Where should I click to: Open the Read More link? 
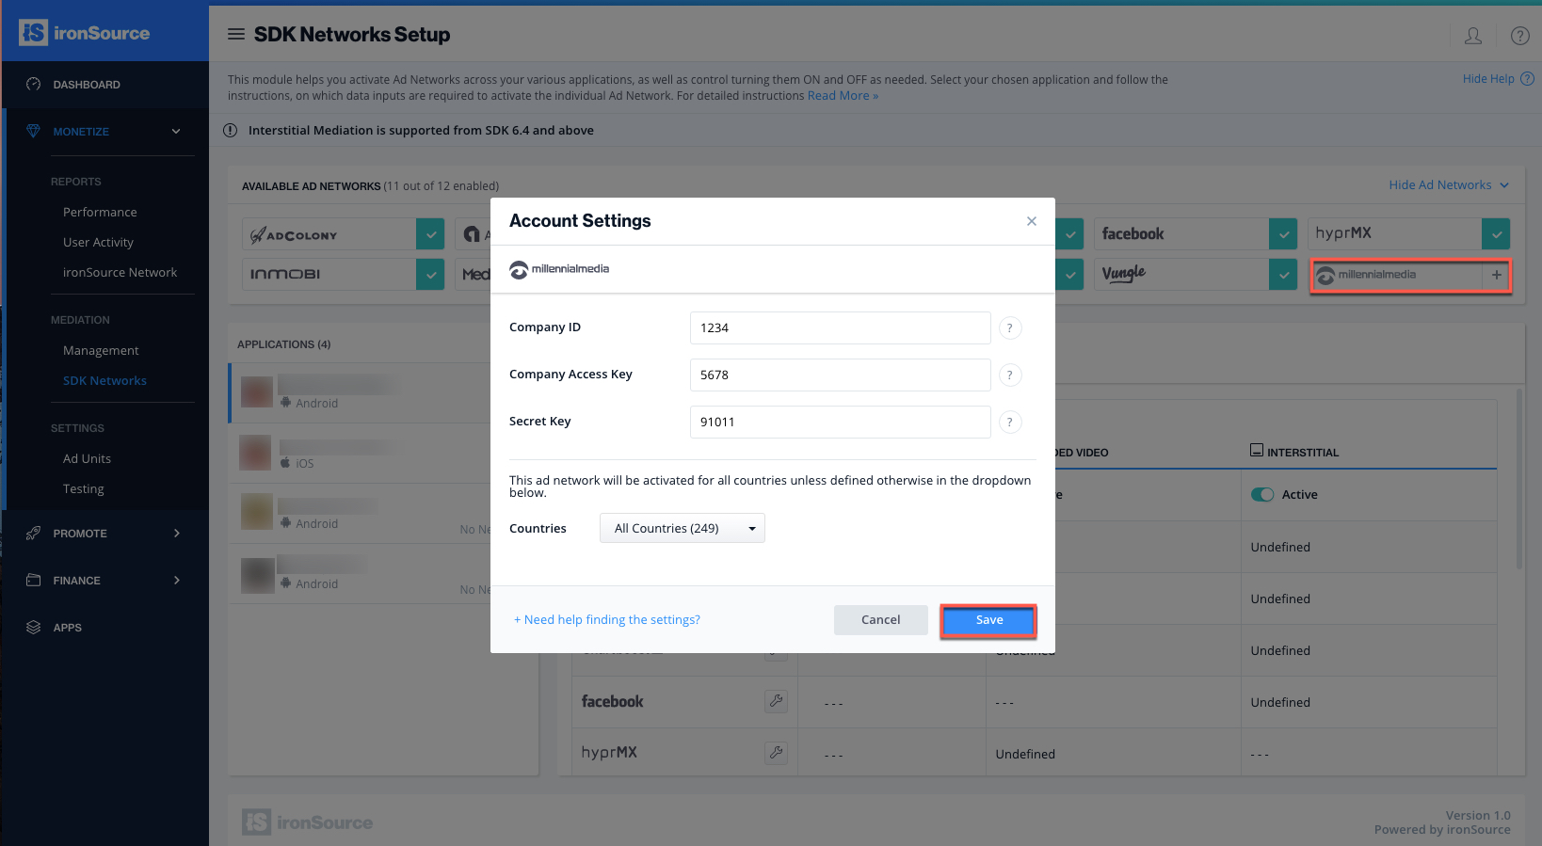click(x=843, y=96)
